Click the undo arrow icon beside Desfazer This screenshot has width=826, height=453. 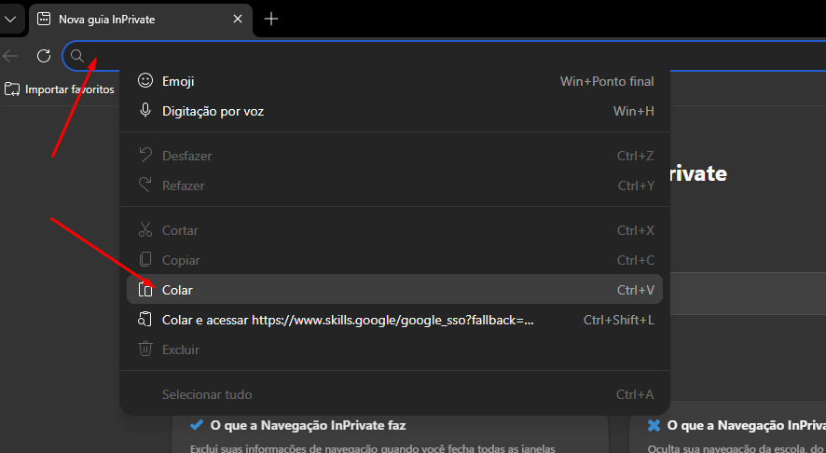tap(145, 155)
